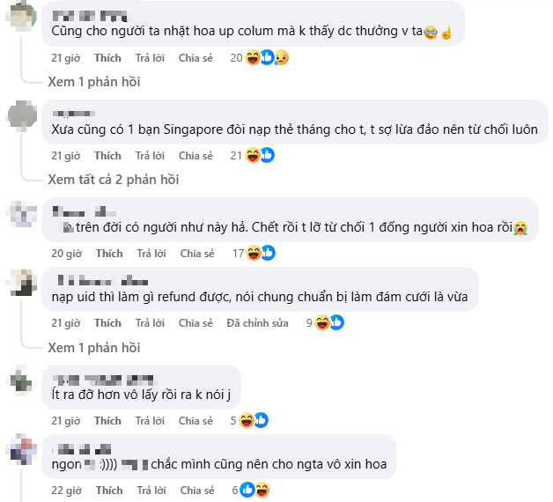Show the reply under the refund comment

[93, 347]
